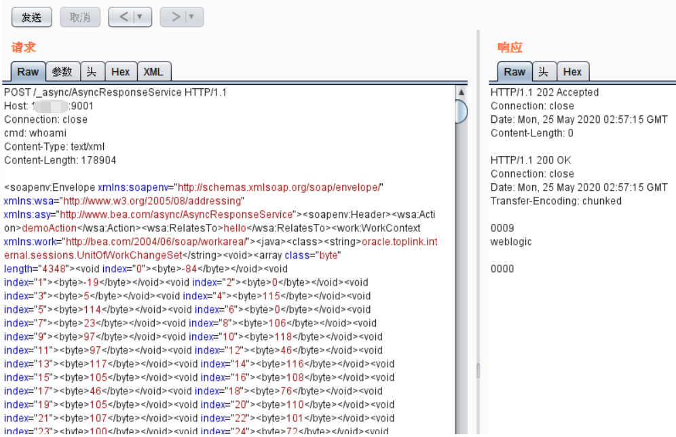Click the 'HTTP/1.1 200 OK' response line
Screen dimensions: 676x437
tap(531, 160)
